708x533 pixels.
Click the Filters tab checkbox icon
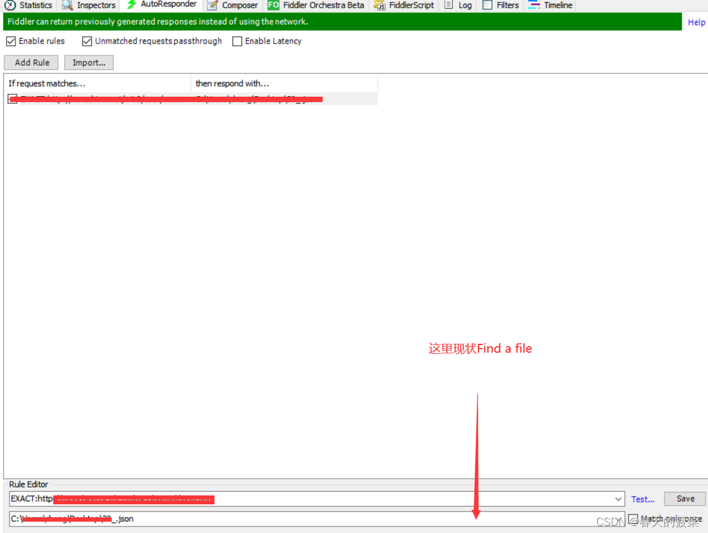487,5
